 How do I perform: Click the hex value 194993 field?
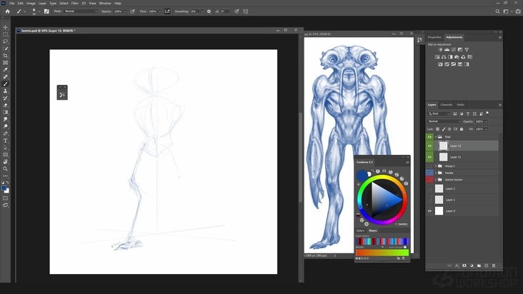[x=402, y=224]
